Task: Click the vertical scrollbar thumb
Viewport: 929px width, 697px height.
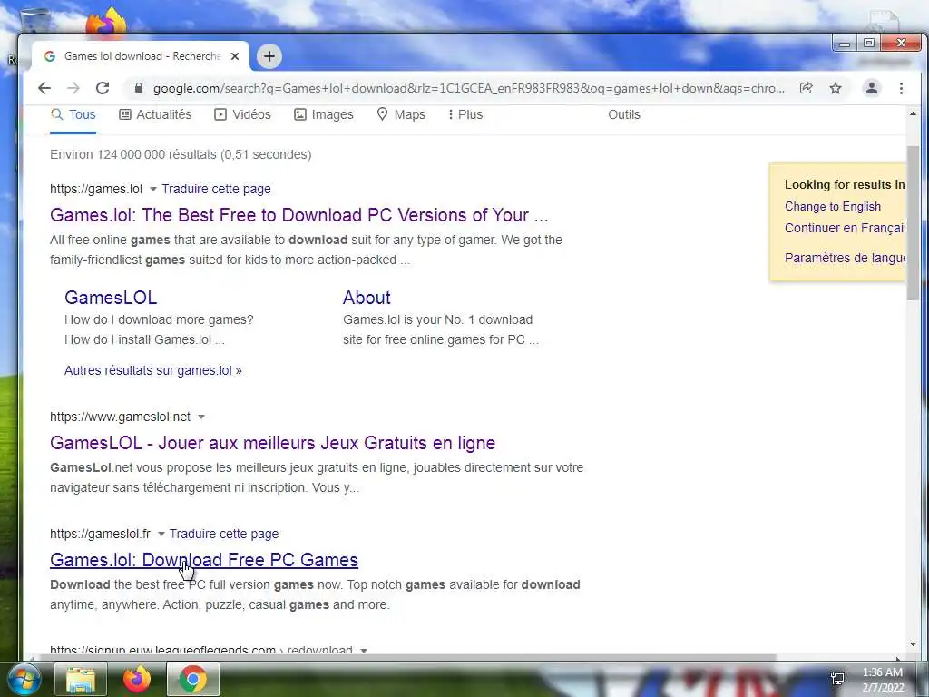Action: (913, 223)
